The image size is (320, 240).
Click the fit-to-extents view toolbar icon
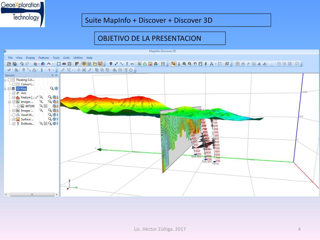click(200, 64)
